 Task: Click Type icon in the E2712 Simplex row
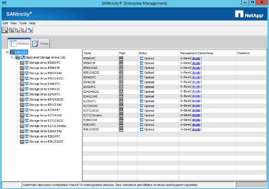[x=121, y=115]
